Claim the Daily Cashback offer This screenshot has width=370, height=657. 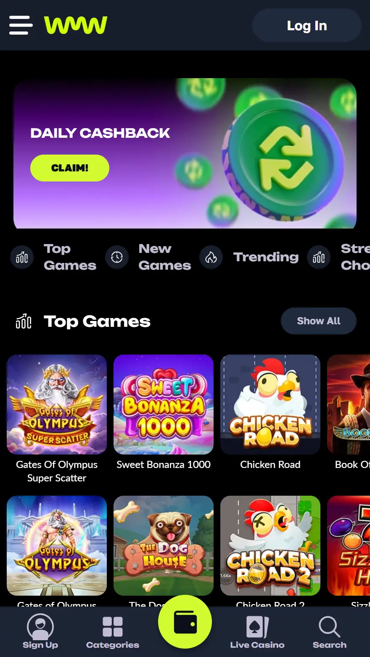(70, 168)
